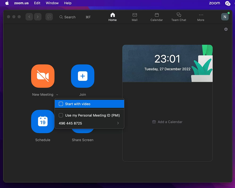Click the Zoom menu bar status icon
The width and height of the screenshot is (235, 188).
click(x=215, y=3)
